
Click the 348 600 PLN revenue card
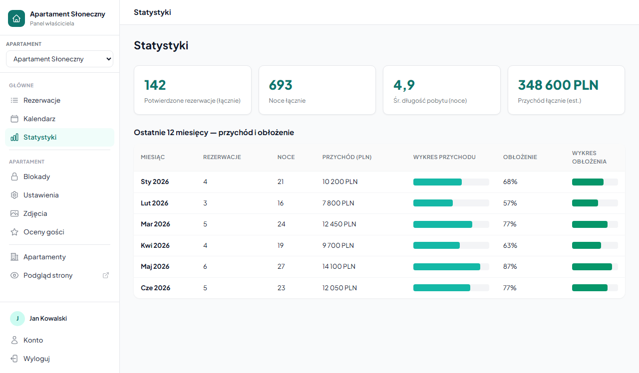click(566, 90)
